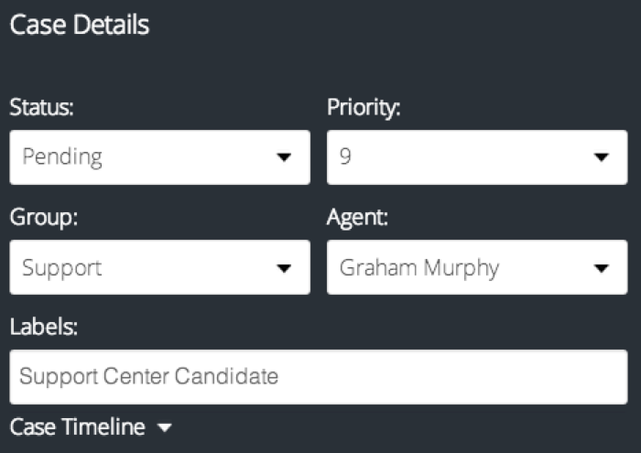Click the Priority: field label

(x=364, y=108)
